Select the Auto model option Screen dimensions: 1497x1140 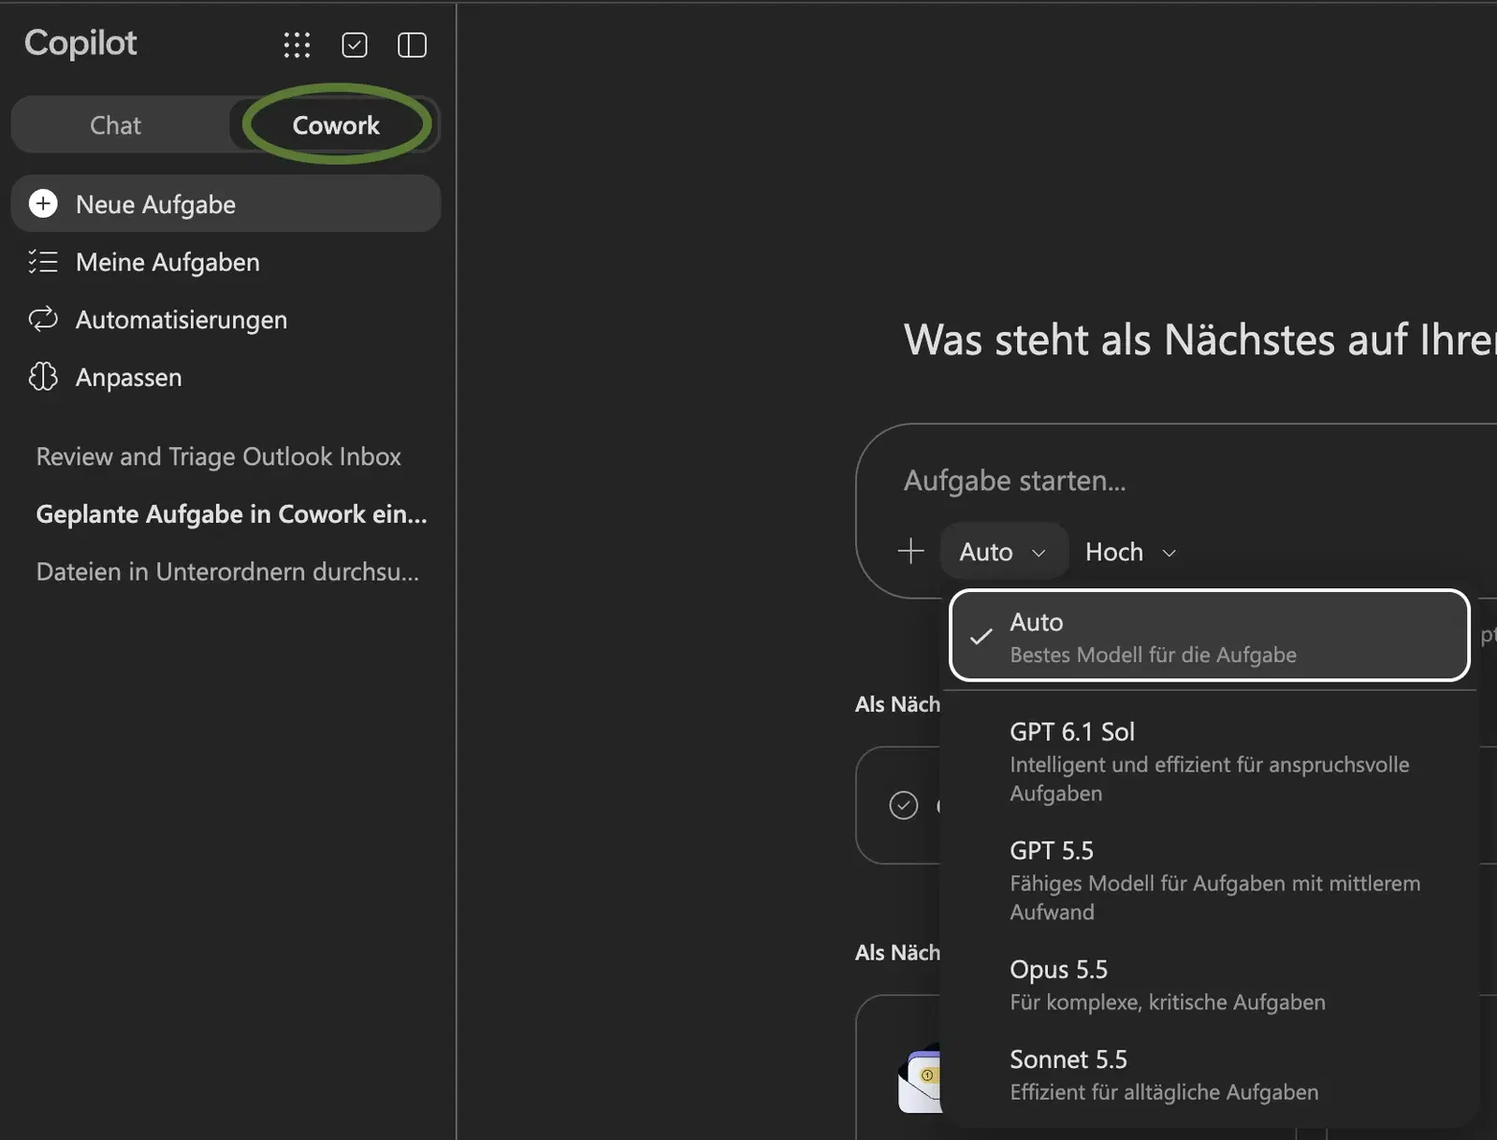tap(1210, 636)
